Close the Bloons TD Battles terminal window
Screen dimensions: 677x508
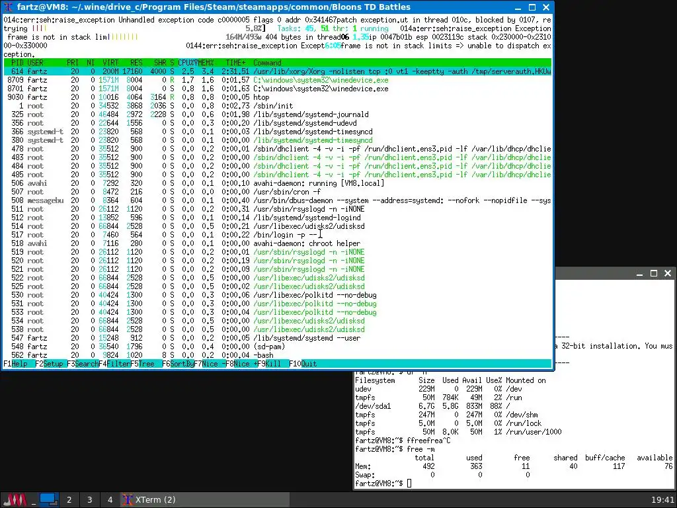[x=545, y=7]
